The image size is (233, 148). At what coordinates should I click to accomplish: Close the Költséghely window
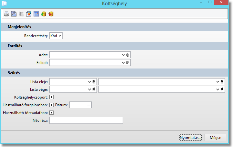click(x=221, y=2)
